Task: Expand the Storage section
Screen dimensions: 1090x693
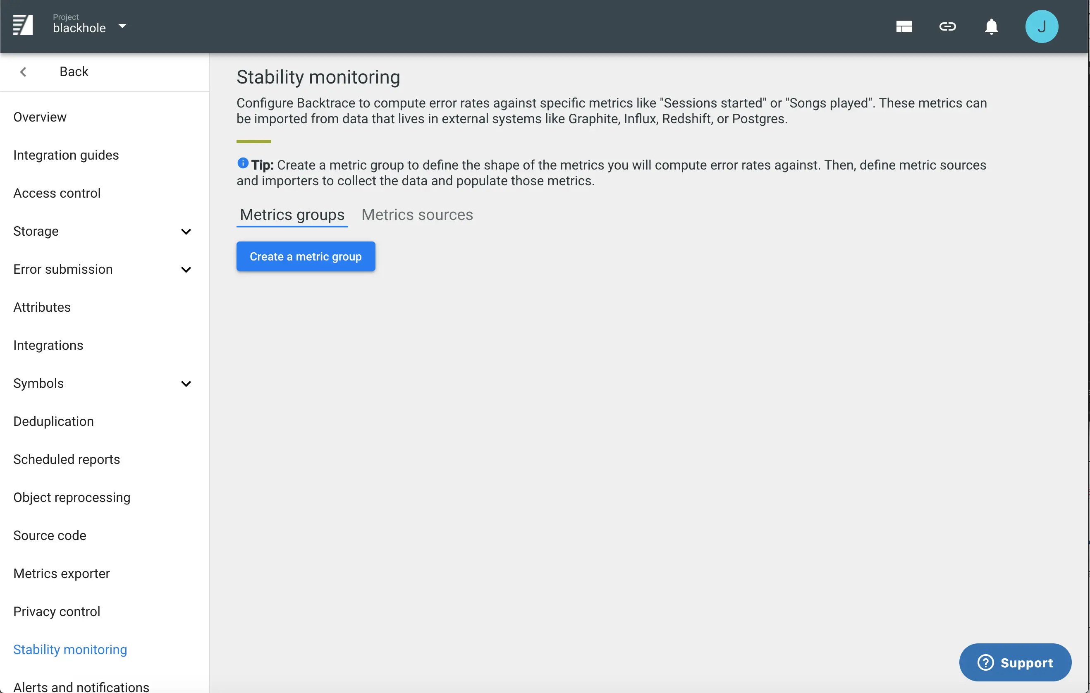Action: (x=186, y=231)
